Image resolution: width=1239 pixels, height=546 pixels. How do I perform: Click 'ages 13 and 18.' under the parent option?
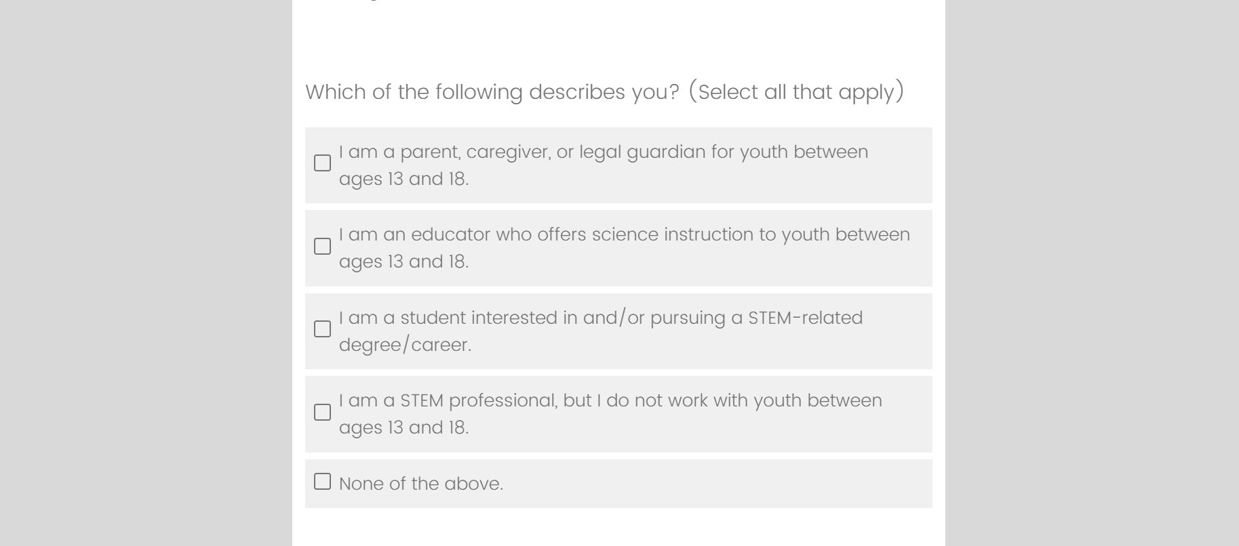pyautogui.click(x=404, y=180)
